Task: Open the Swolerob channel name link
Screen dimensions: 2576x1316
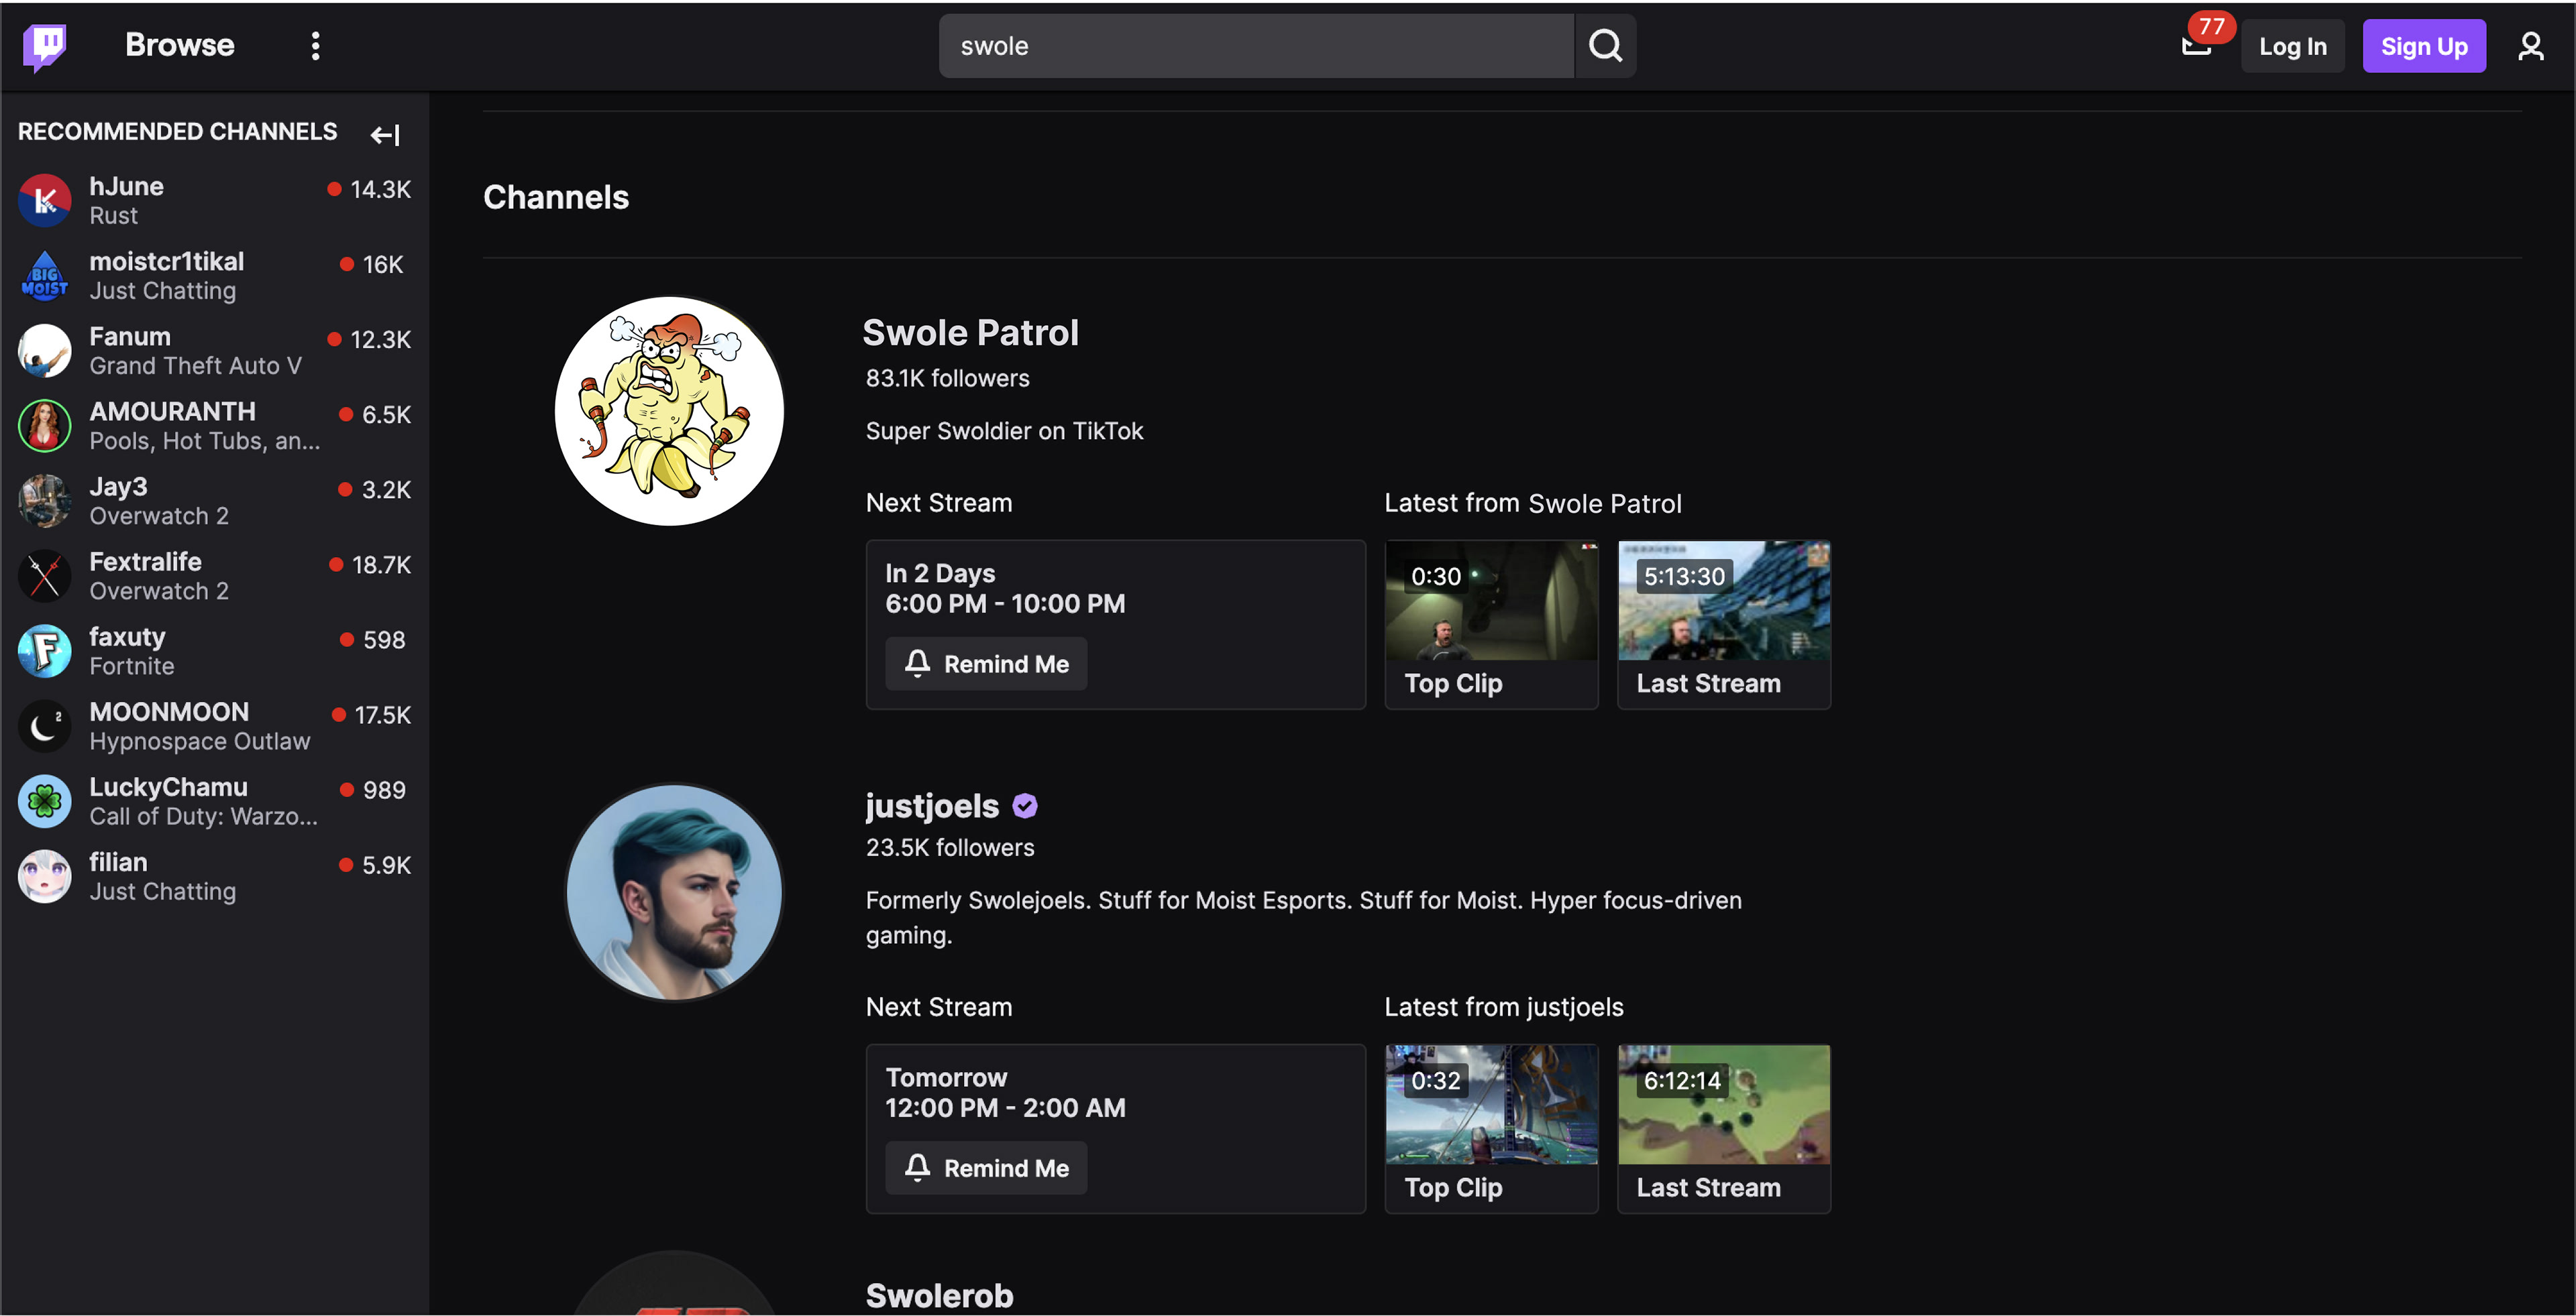Action: pos(939,1295)
